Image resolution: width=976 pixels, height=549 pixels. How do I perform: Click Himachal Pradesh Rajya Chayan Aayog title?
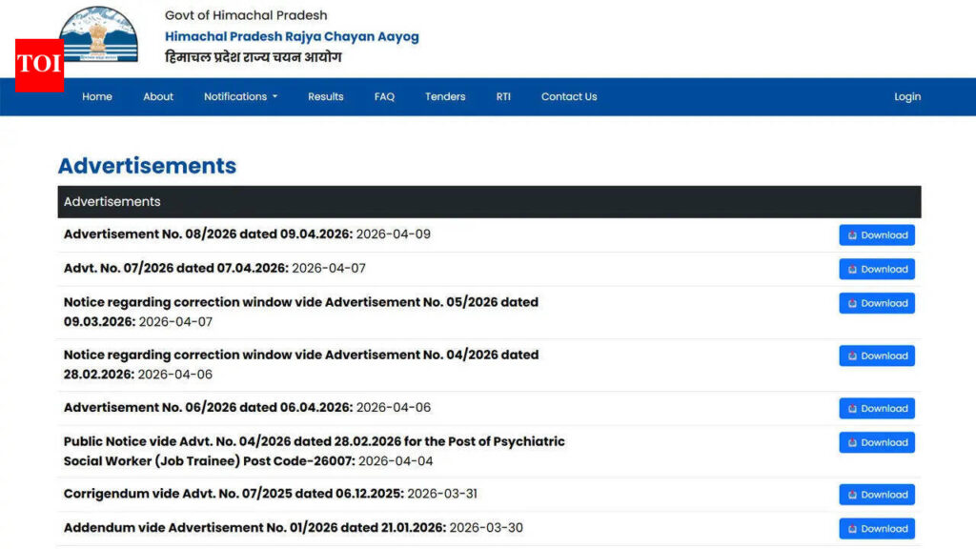click(292, 36)
